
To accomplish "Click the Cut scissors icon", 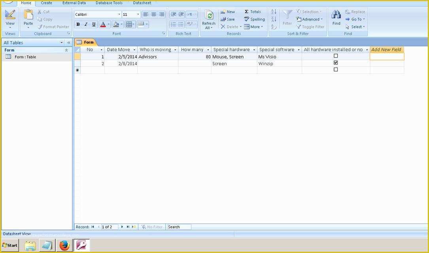I will 40,12.
